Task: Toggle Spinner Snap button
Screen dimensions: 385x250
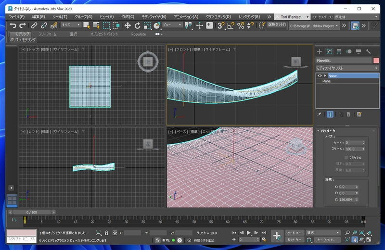Action: [x=250, y=25]
